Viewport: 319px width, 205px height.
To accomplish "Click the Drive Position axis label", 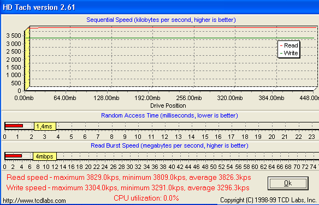I will [168, 106].
